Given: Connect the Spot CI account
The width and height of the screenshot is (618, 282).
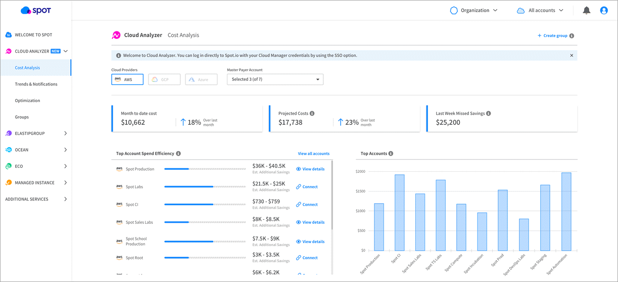Looking at the screenshot, I should (307, 205).
